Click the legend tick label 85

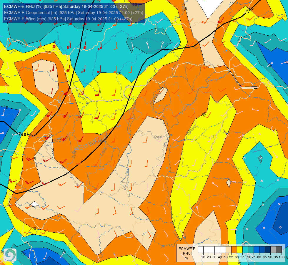[265, 257]
